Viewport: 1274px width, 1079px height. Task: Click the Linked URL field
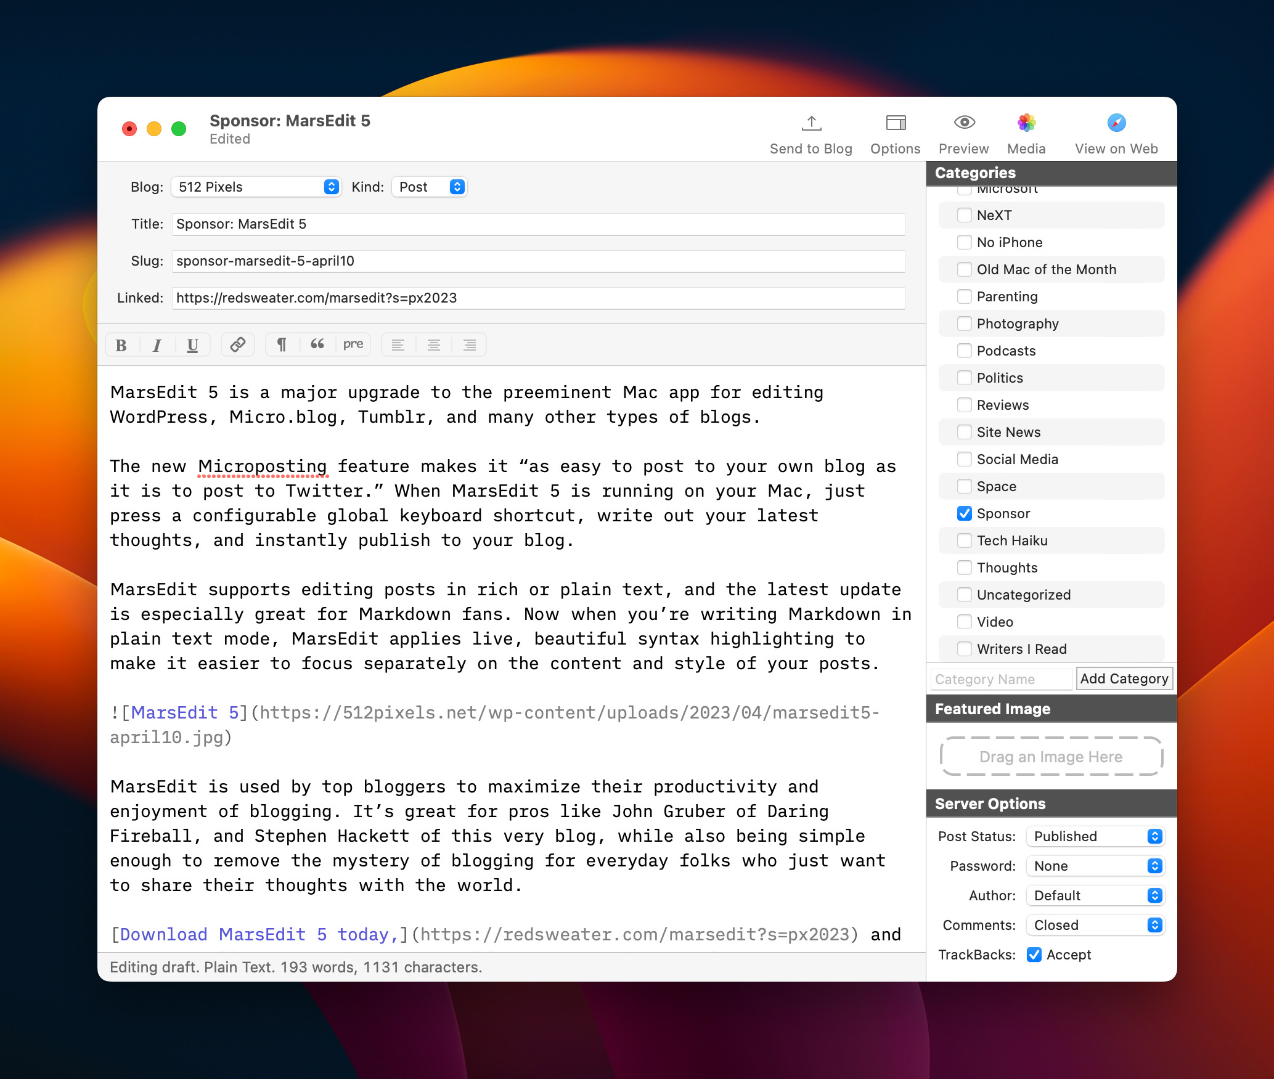[538, 298]
